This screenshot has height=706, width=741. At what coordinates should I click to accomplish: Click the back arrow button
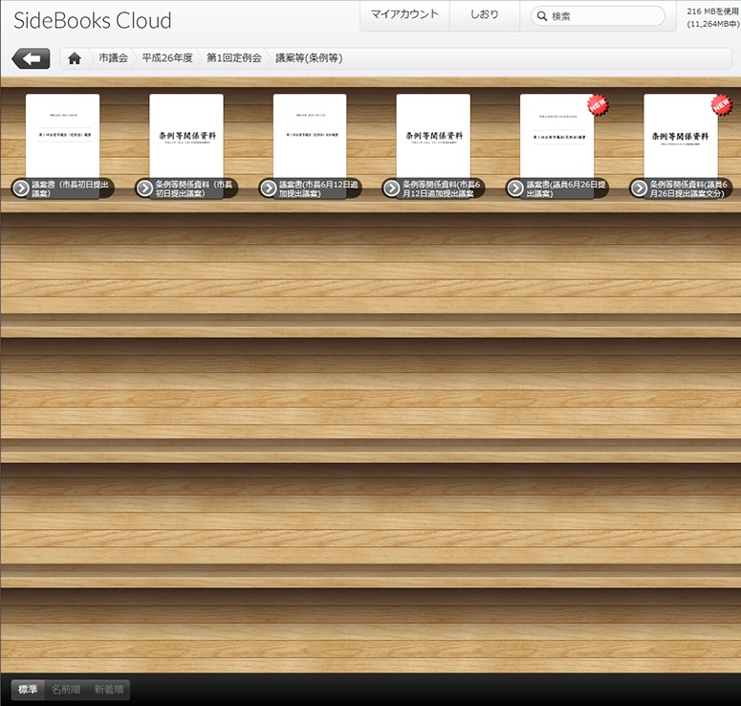(x=31, y=58)
